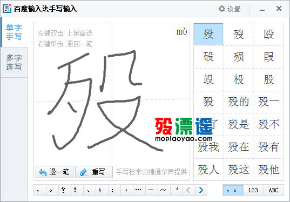Image resolution: width=290 pixels, height=202 pixels.
Task: Choose the phrase candidate 殁的
Action: click(239, 102)
